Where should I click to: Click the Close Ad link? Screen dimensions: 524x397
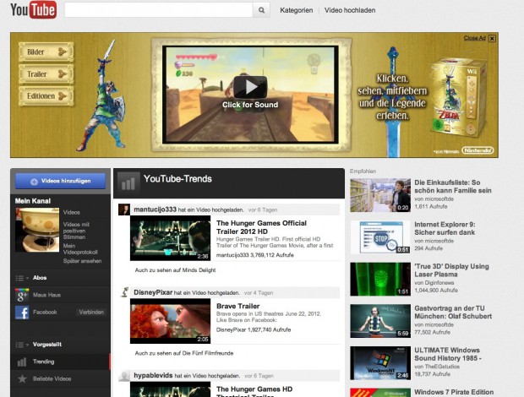[x=474, y=38]
